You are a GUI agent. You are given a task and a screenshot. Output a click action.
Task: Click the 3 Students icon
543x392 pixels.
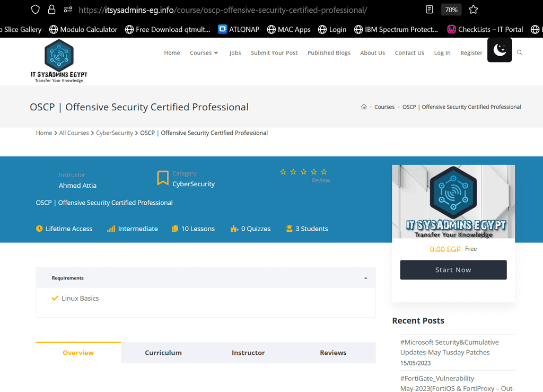[289, 229]
